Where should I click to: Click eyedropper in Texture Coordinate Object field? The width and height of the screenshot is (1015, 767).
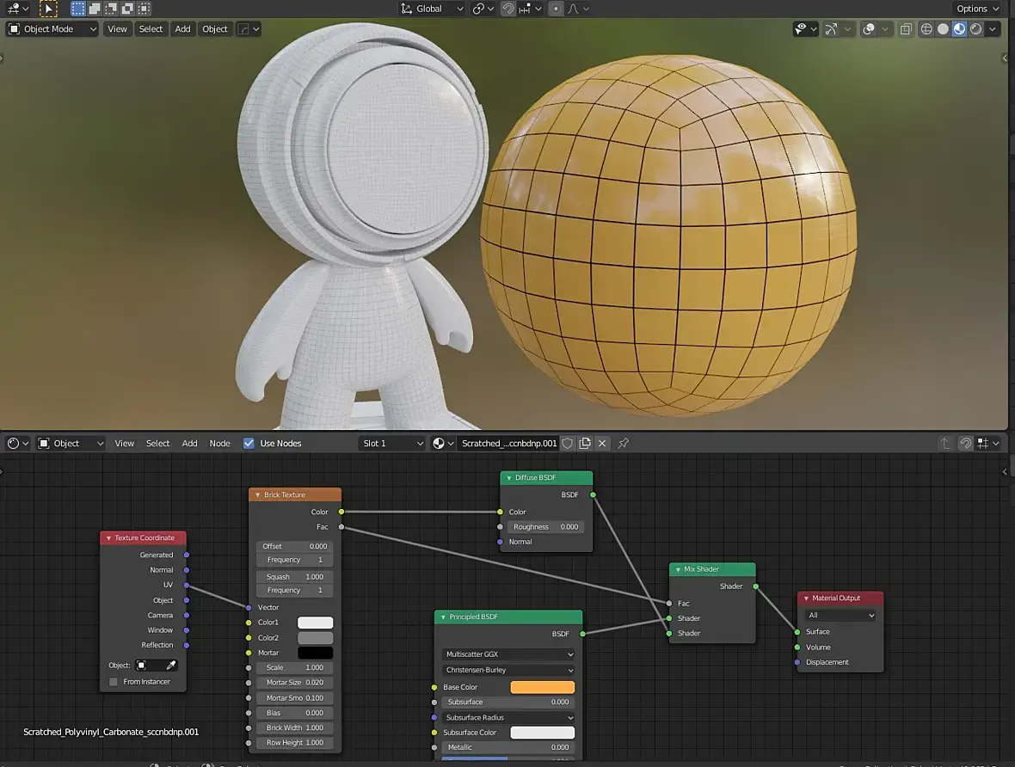pyautogui.click(x=171, y=666)
